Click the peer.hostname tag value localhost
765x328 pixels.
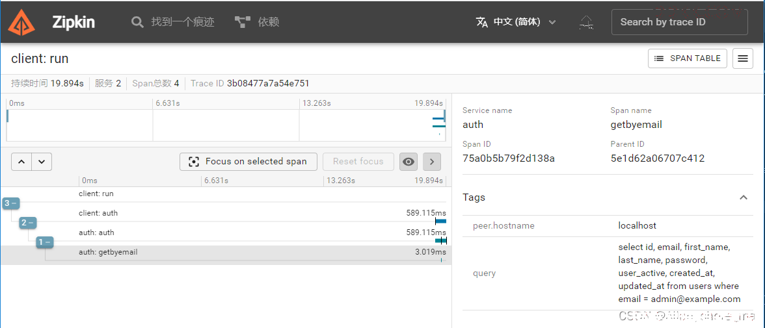tap(637, 225)
